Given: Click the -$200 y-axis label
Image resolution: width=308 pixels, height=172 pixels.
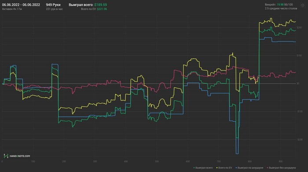Looking at the screenshot, I should pos(300,139).
